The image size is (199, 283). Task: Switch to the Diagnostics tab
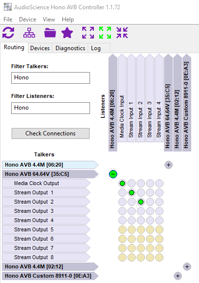click(x=70, y=48)
